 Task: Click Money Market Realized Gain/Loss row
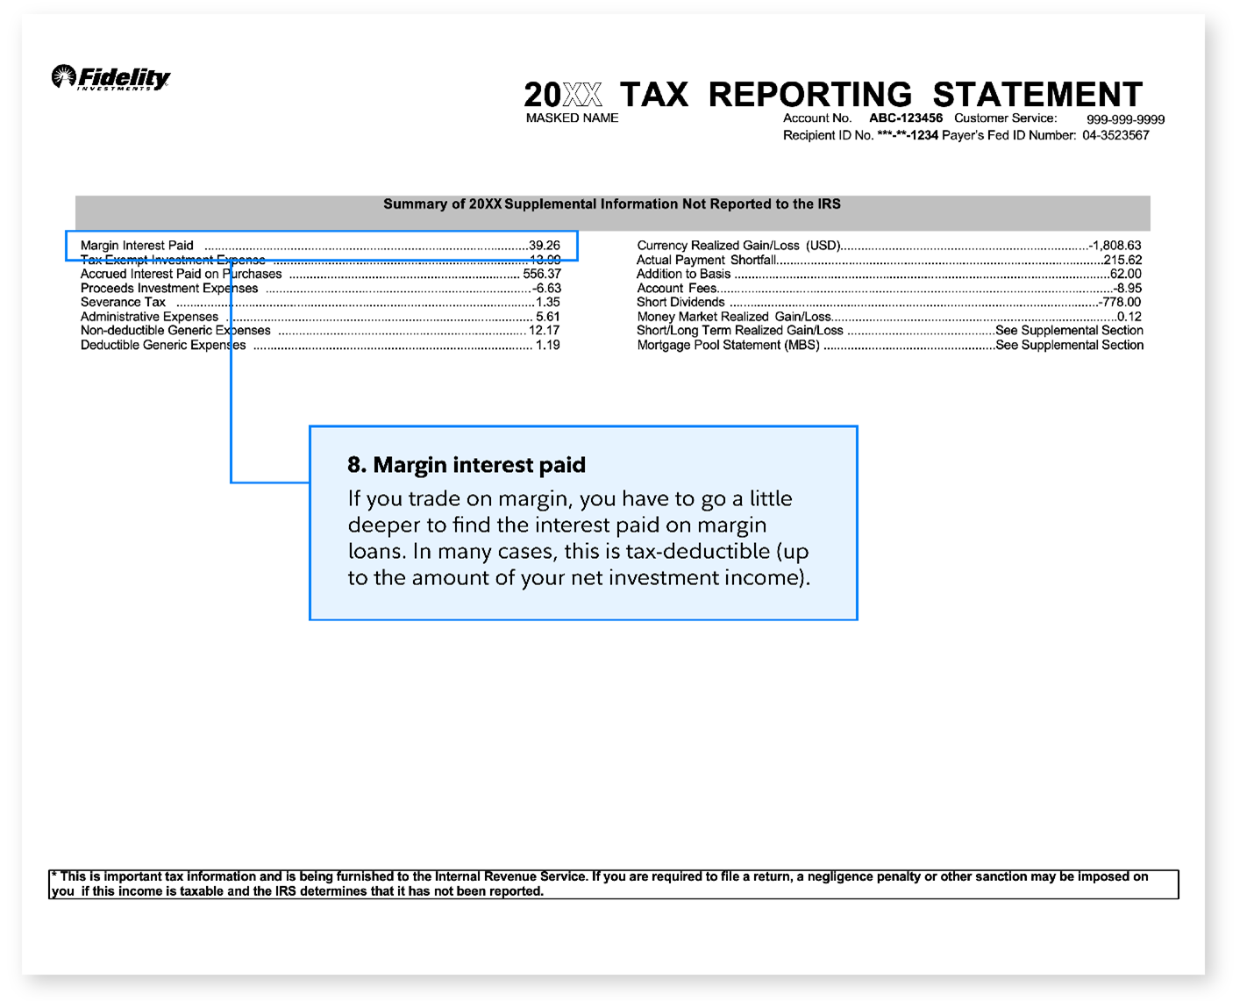(733, 317)
